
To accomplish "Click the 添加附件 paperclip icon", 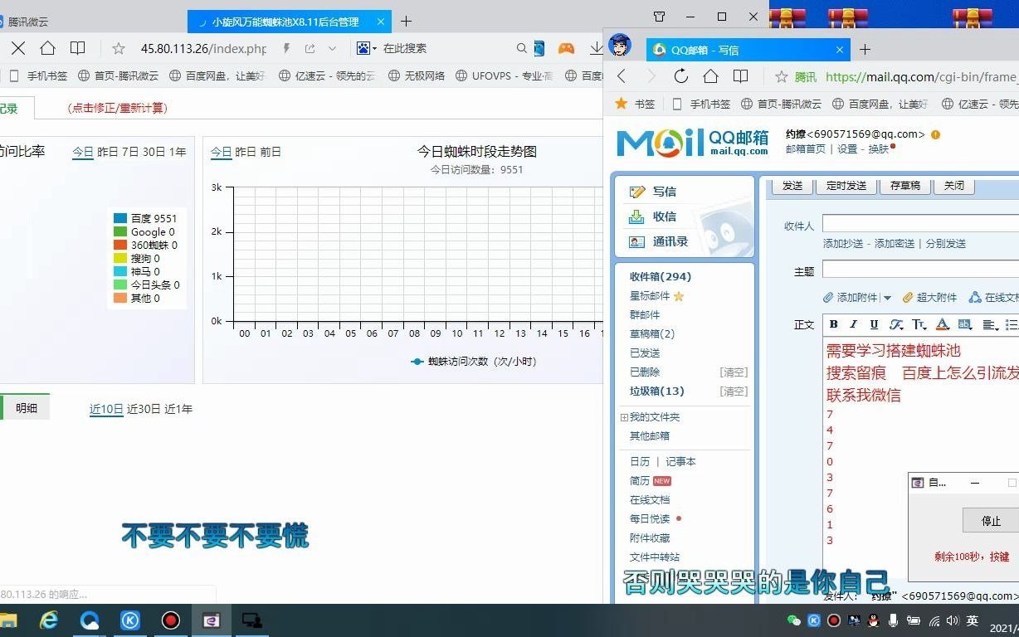I will tap(828, 297).
